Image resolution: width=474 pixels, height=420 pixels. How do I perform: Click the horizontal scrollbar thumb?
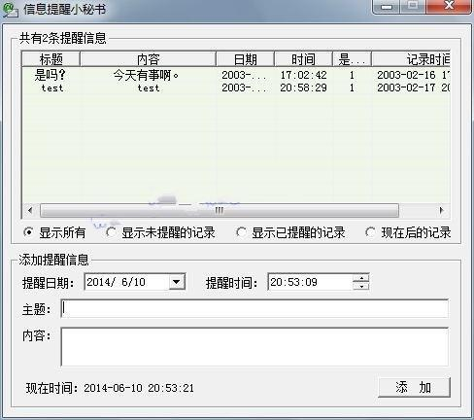[220, 210]
